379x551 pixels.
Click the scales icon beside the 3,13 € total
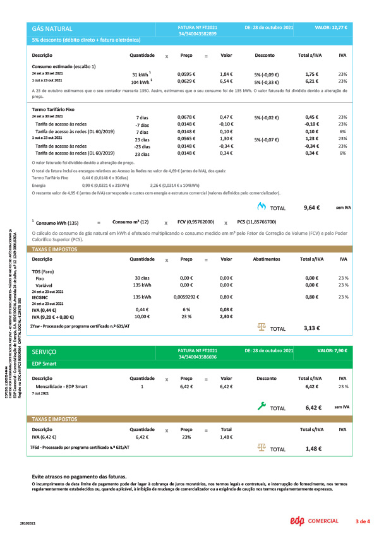[x=262, y=327]
